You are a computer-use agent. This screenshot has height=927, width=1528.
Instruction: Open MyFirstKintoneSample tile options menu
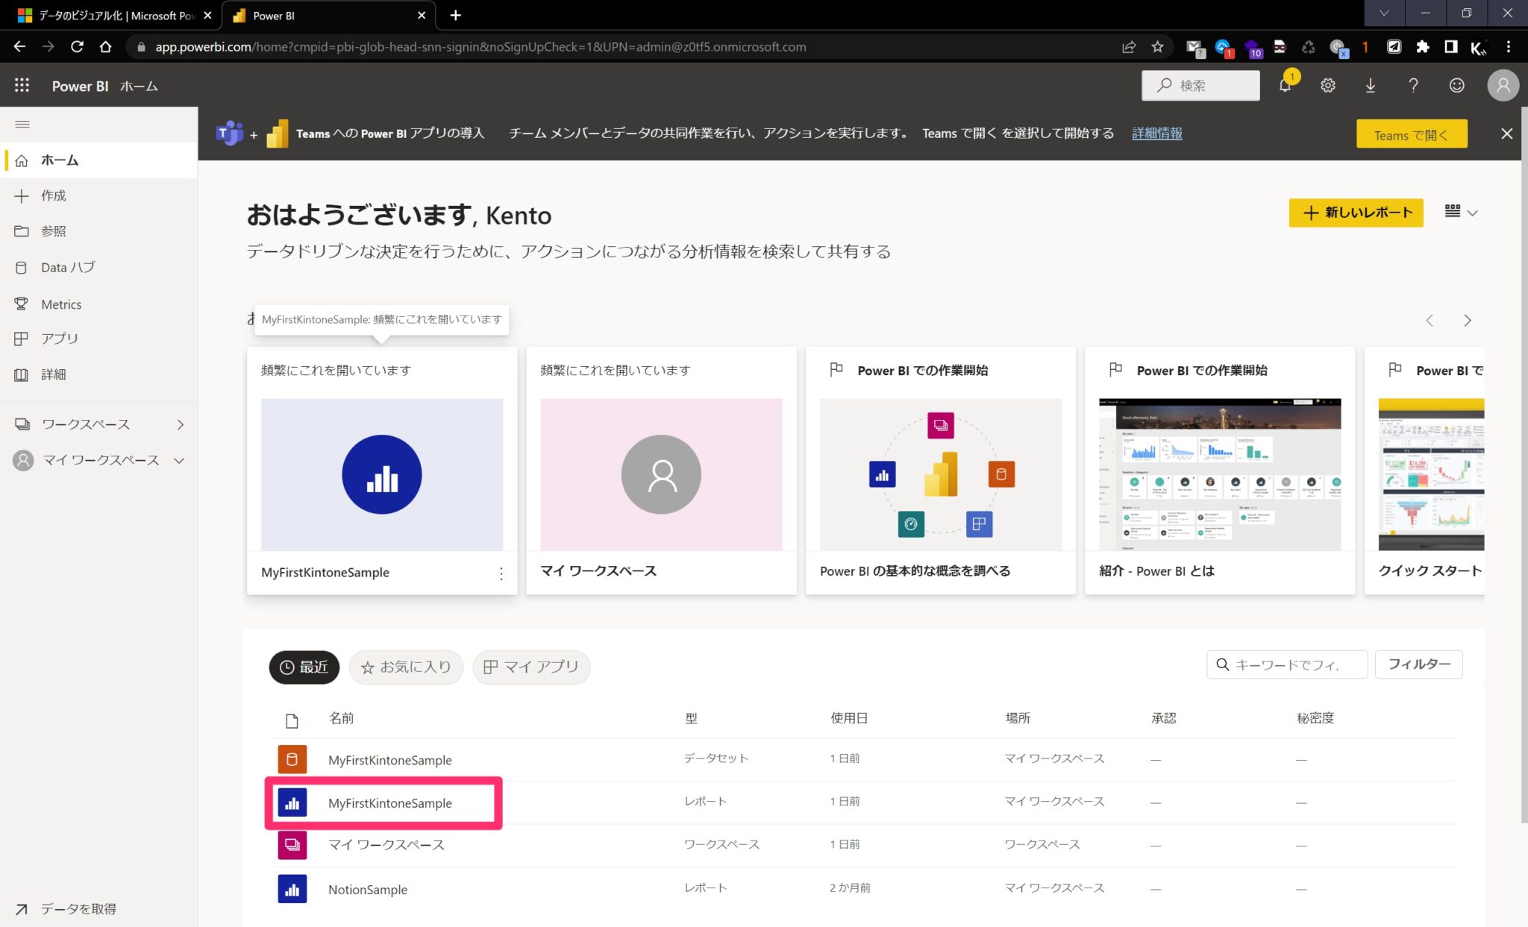pyautogui.click(x=501, y=573)
